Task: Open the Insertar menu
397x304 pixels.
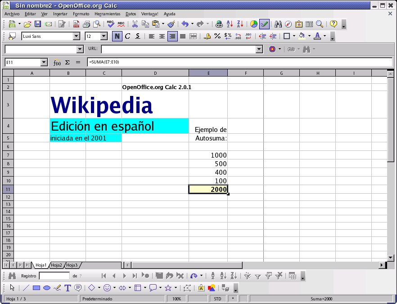Action: pos(60,14)
